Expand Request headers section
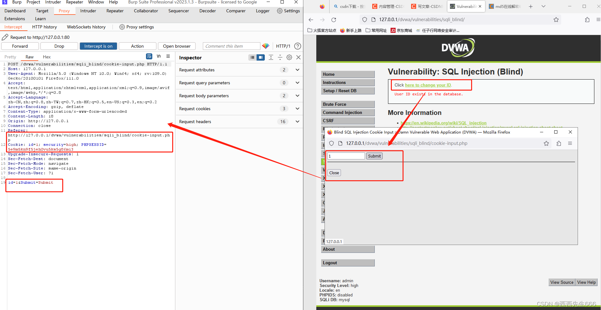Screen dimensions: 601x310 239,122
